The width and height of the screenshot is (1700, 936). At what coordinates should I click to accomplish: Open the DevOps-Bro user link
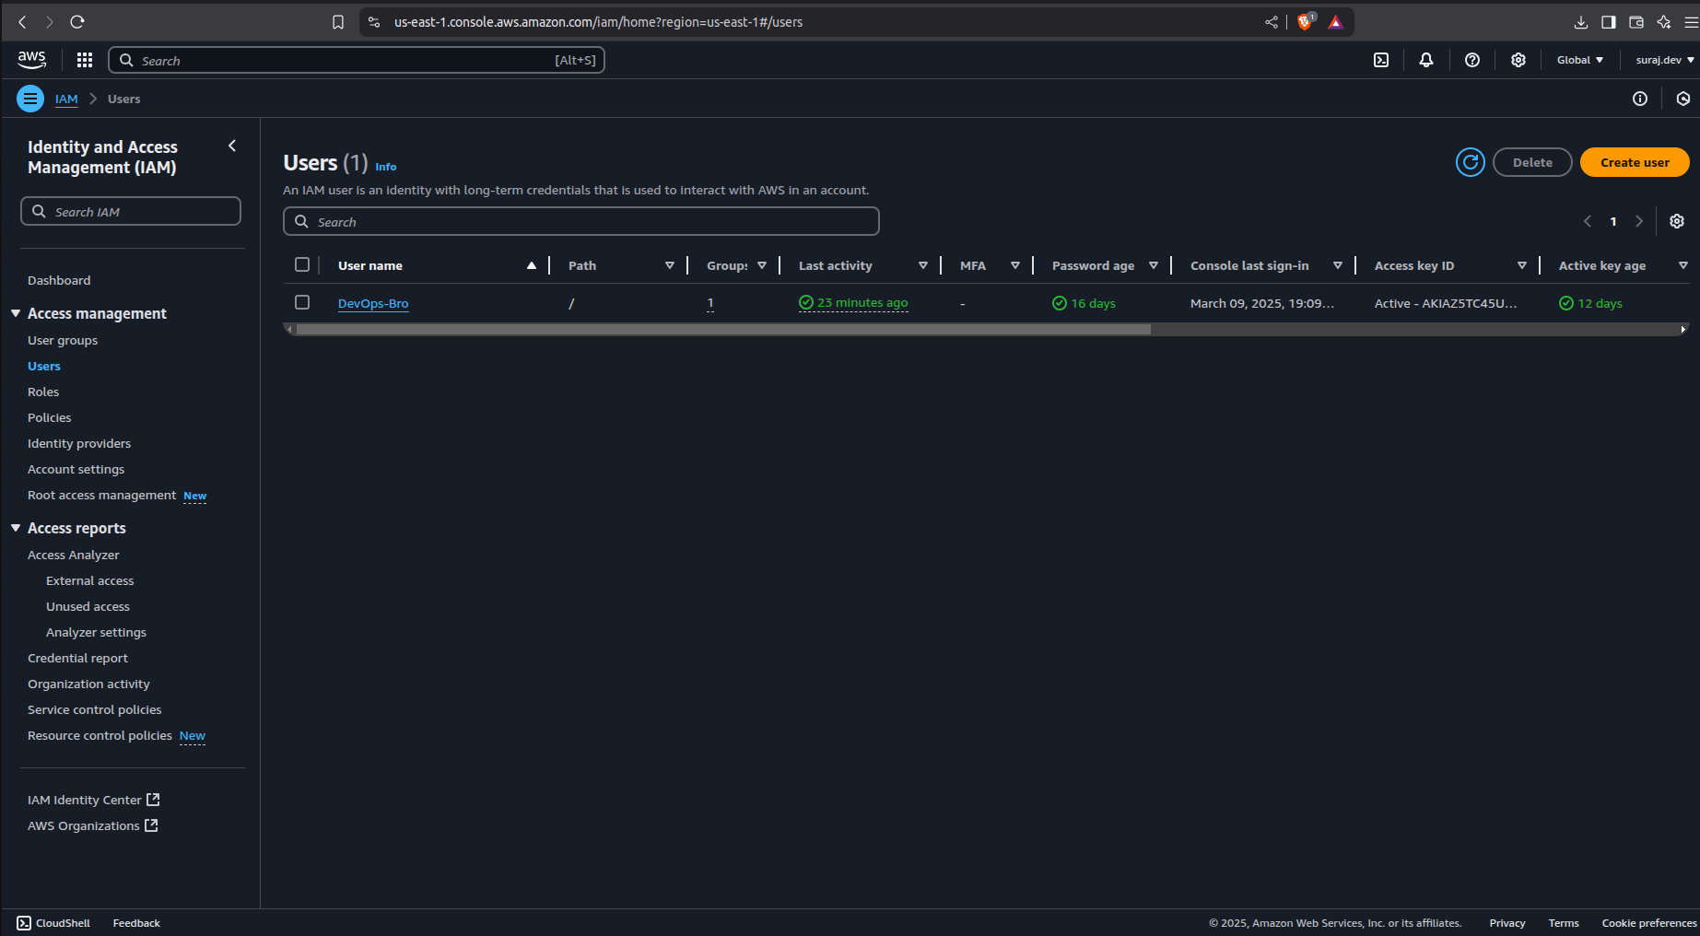coord(373,303)
